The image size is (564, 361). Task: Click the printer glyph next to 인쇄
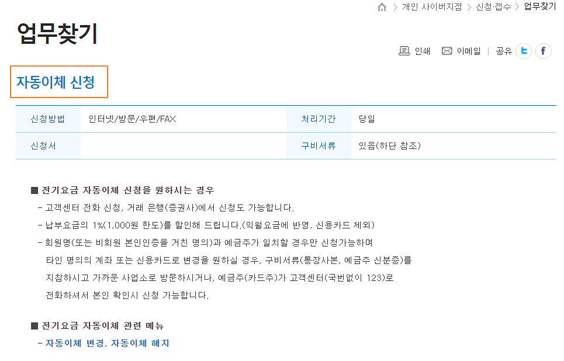(403, 51)
